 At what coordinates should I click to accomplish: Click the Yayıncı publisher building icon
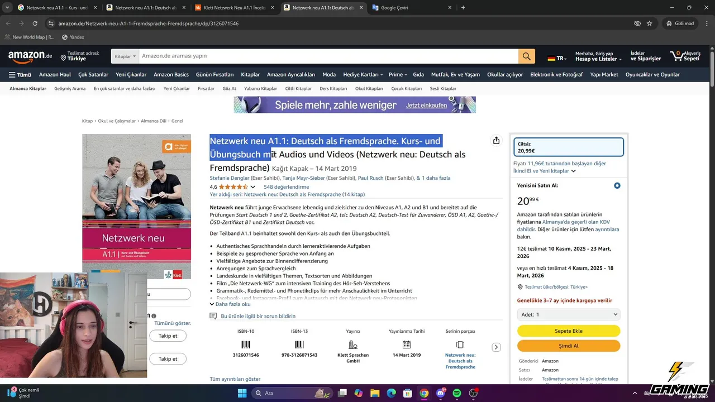tap(353, 344)
